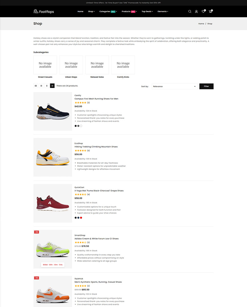Open the Street Casuals subcategory thumbnail
Screen dimensions: 247x307
point(45,65)
